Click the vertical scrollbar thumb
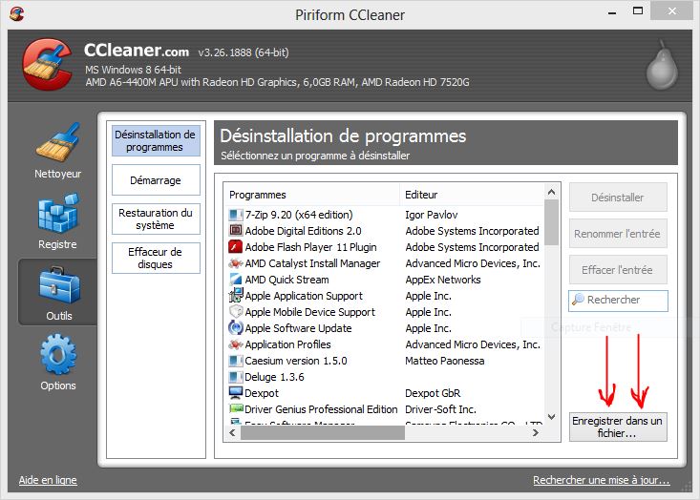 (x=551, y=222)
